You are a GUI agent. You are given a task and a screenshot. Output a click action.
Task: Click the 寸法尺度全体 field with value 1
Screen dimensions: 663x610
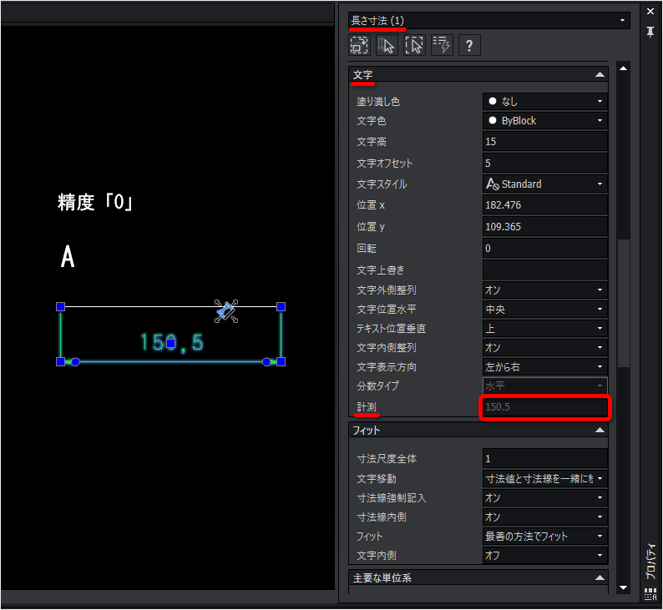545,459
